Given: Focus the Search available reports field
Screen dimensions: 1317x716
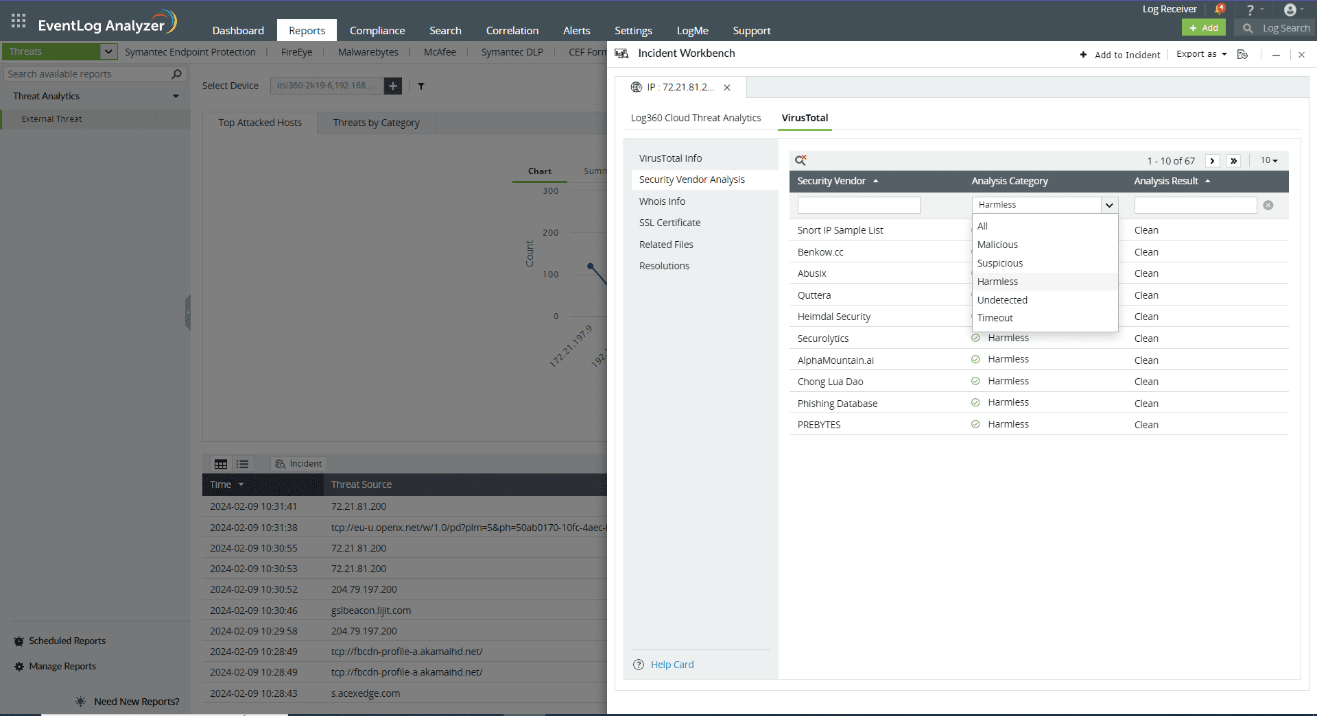Looking at the screenshot, I should 88,74.
